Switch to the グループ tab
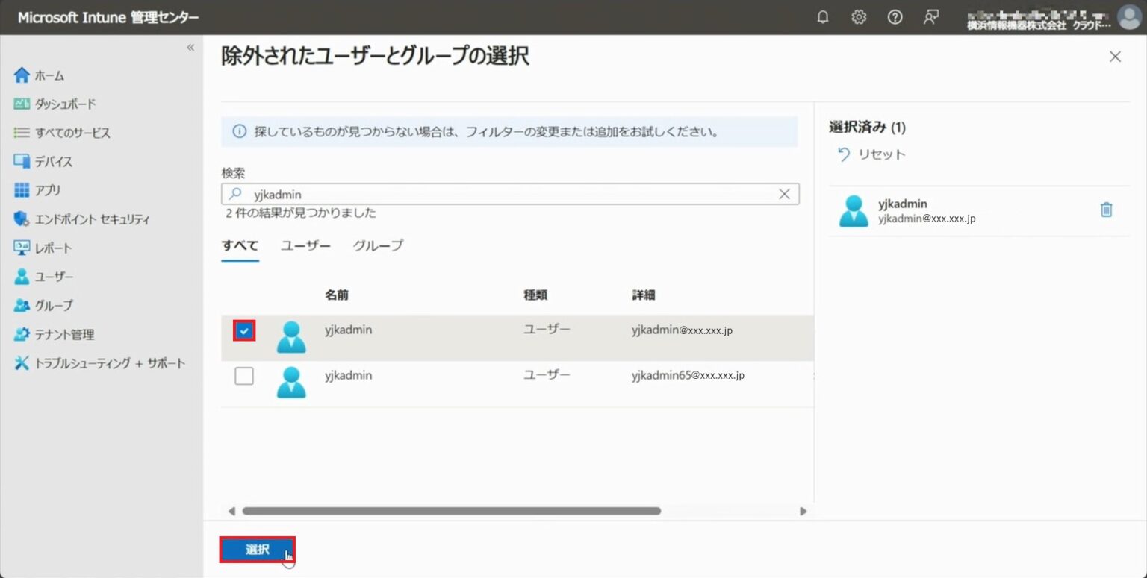The height and width of the screenshot is (578, 1147). 377,245
